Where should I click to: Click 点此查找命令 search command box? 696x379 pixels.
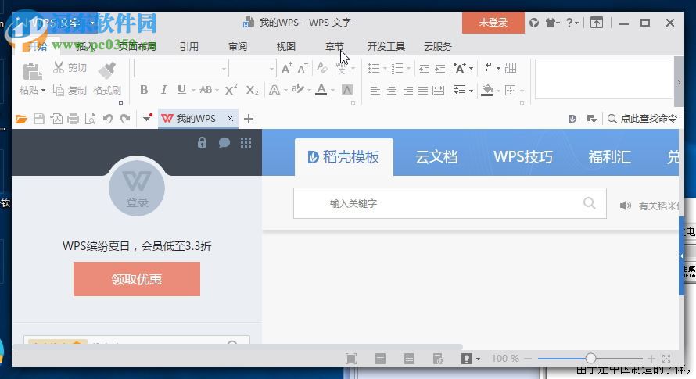(642, 119)
